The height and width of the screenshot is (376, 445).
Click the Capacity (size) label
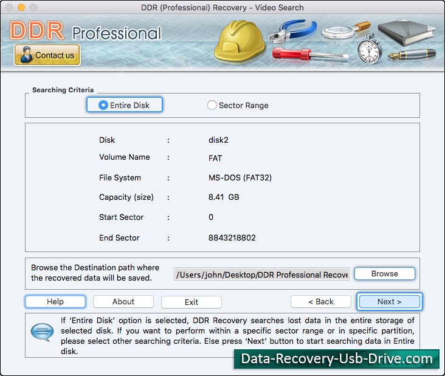126,197
